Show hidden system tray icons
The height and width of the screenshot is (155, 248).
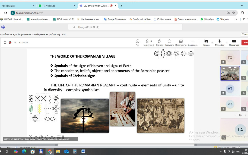tap(221, 152)
